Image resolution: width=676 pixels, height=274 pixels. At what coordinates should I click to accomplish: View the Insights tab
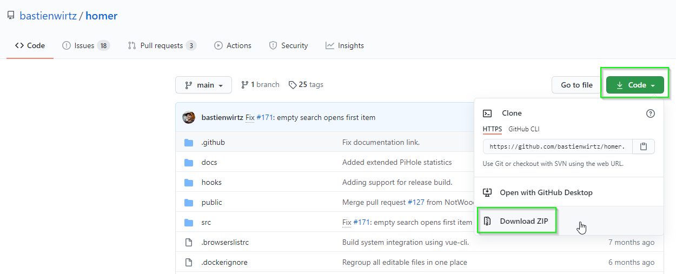click(x=344, y=45)
